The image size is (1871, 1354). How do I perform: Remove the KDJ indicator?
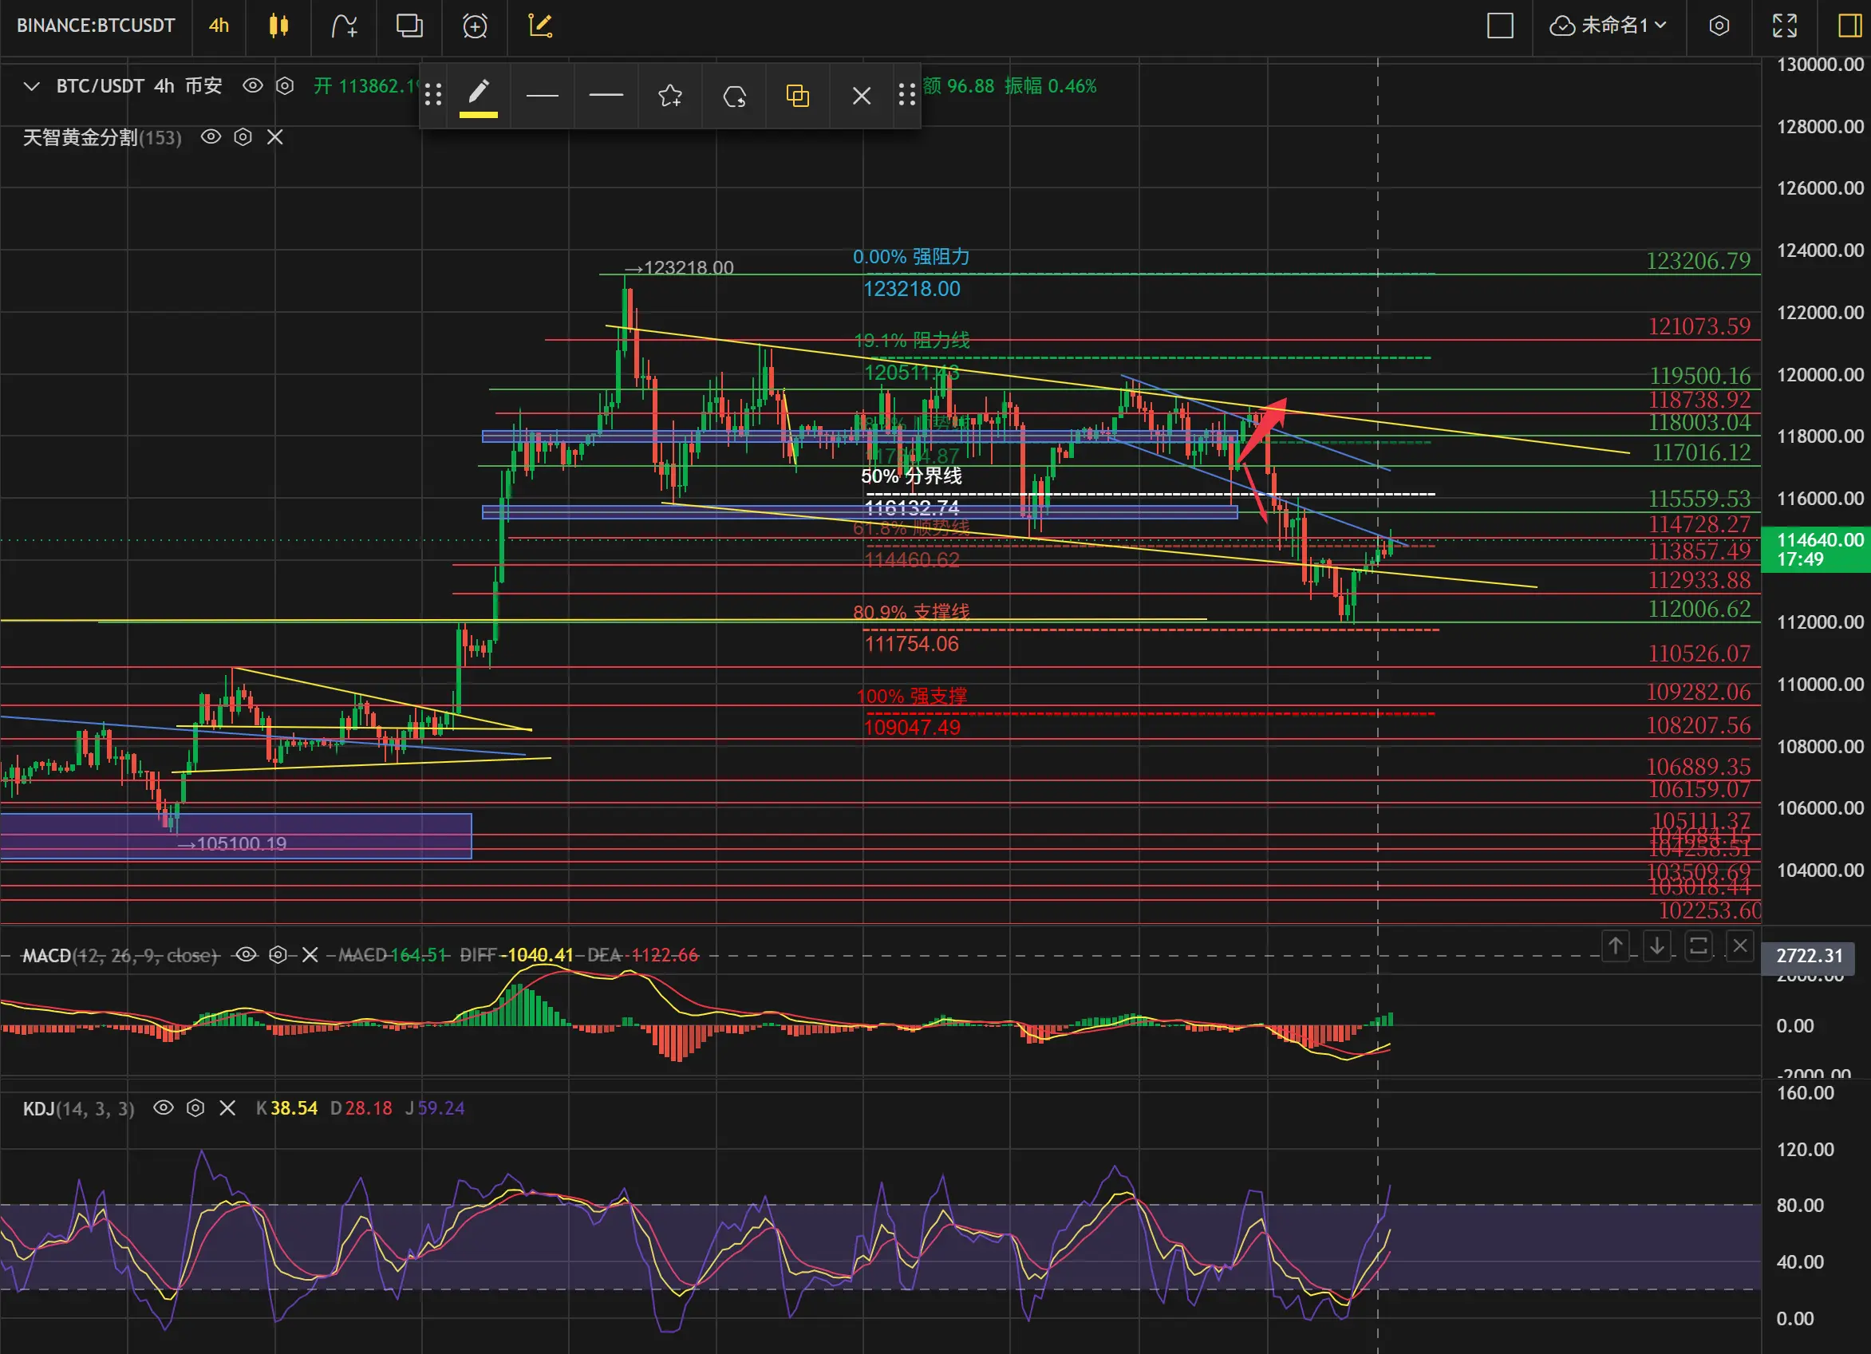point(227,1107)
